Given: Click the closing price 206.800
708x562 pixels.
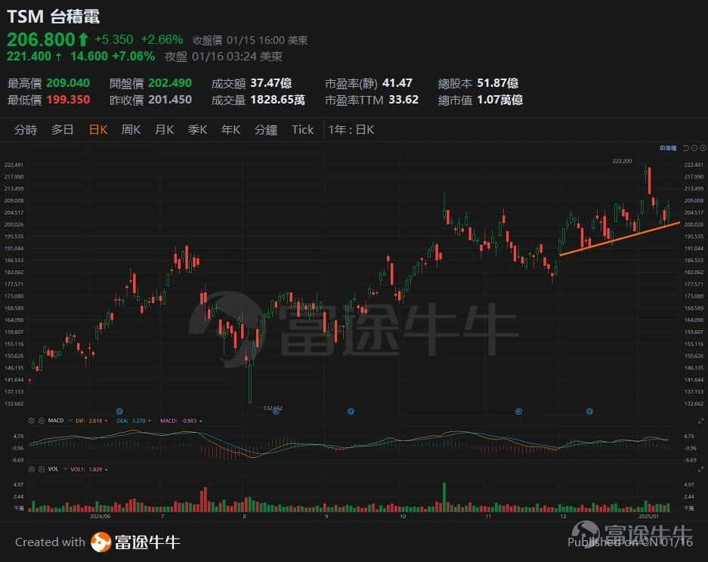Looking at the screenshot, I should pos(41,40).
